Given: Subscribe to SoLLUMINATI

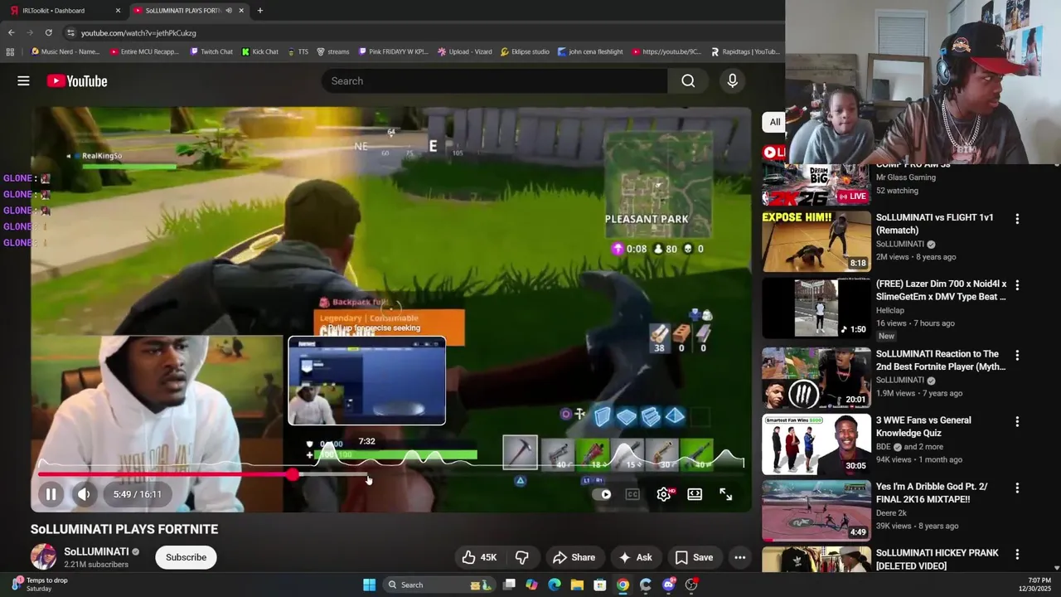Looking at the screenshot, I should (186, 557).
